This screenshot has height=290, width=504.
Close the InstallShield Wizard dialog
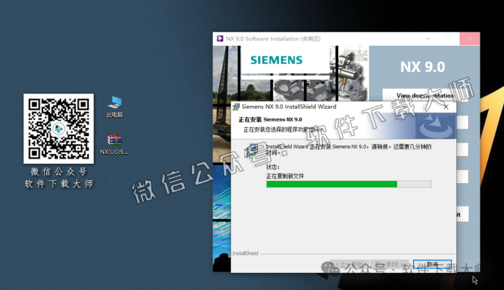tap(446, 107)
